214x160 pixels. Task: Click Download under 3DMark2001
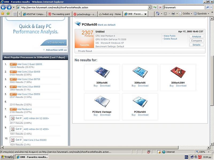tap(181, 86)
